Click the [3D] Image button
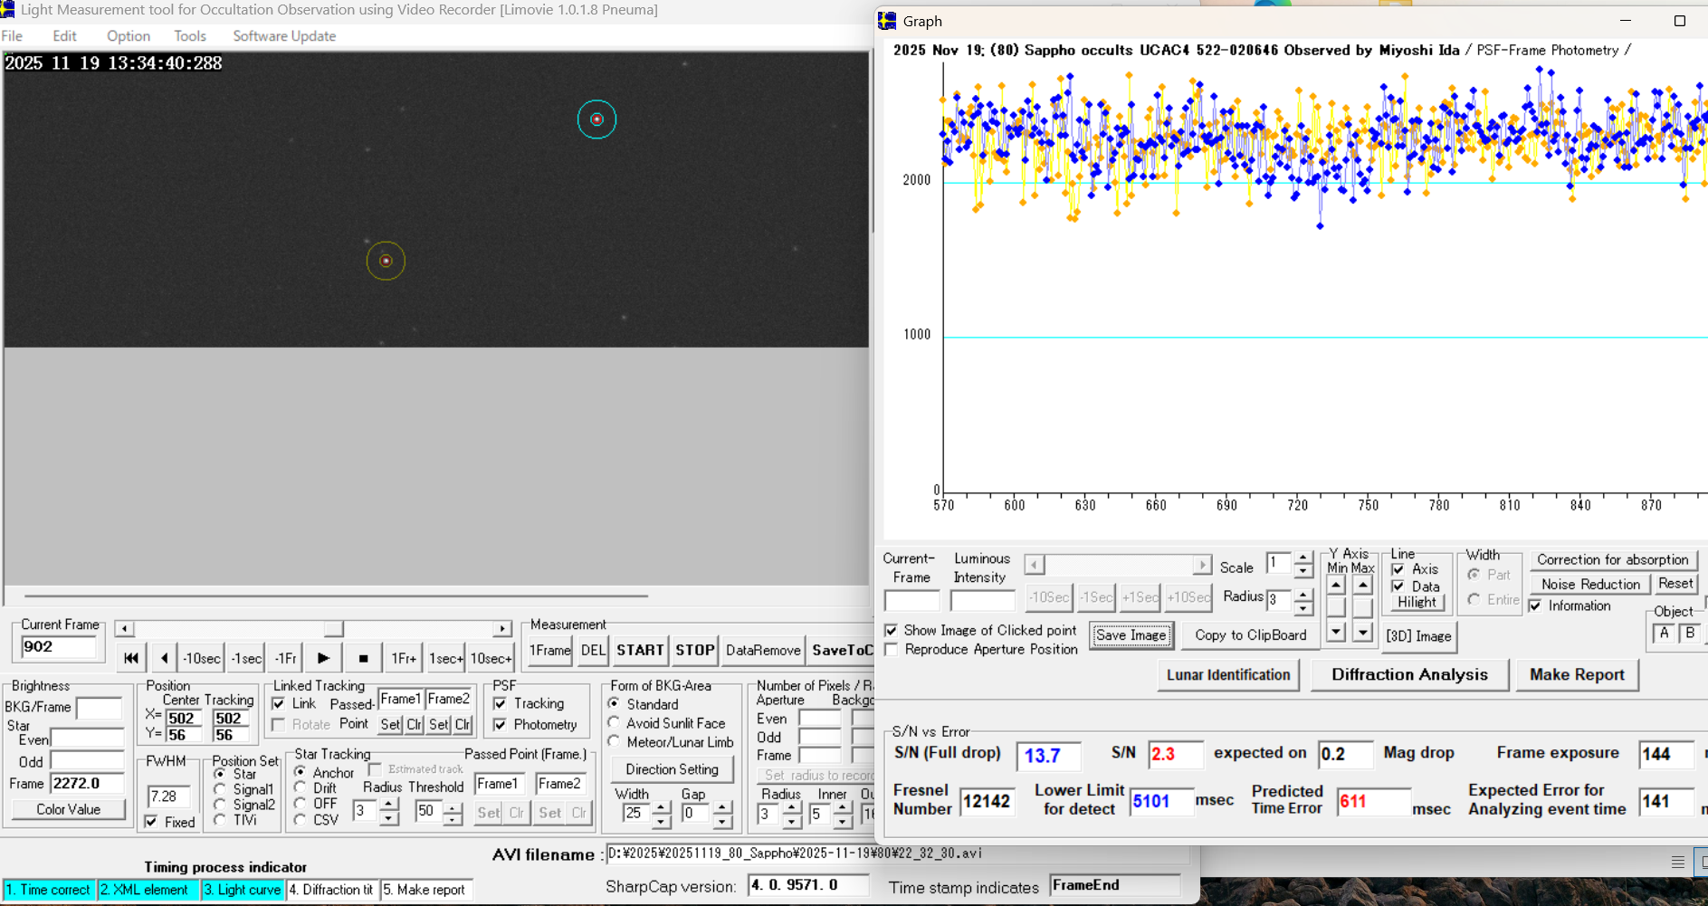This screenshot has width=1708, height=906. coord(1418,636)
